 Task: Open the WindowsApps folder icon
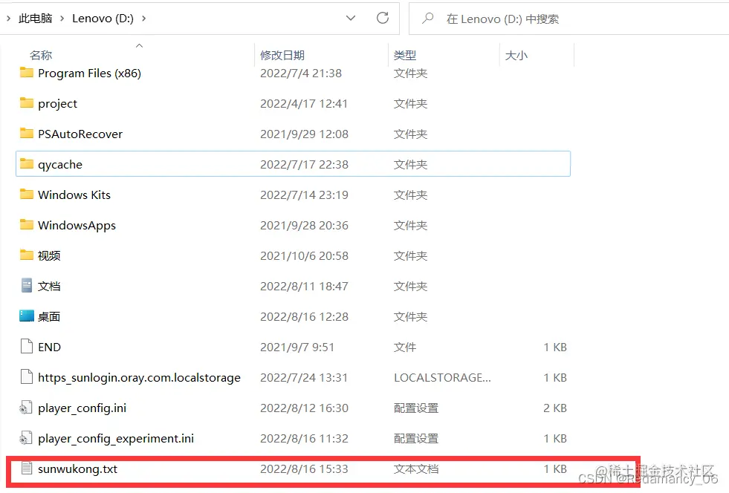pos(27,225)
